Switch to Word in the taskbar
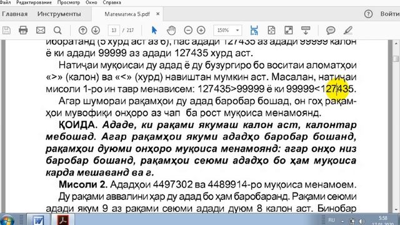 click(x=38, y=219)
